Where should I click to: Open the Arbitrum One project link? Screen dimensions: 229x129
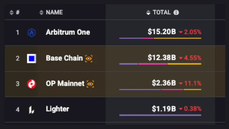click(x=68, y=32)
